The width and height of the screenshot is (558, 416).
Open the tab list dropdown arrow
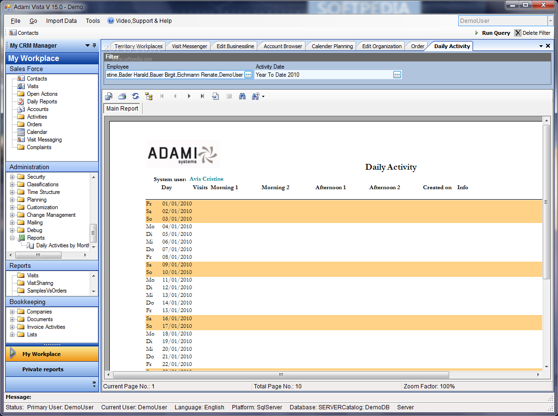click(541, 46)
